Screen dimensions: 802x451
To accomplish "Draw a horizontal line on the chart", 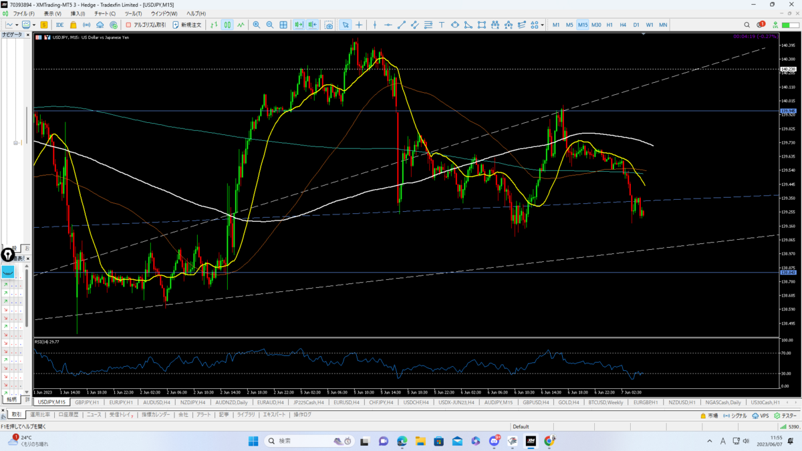I will 388,25.
